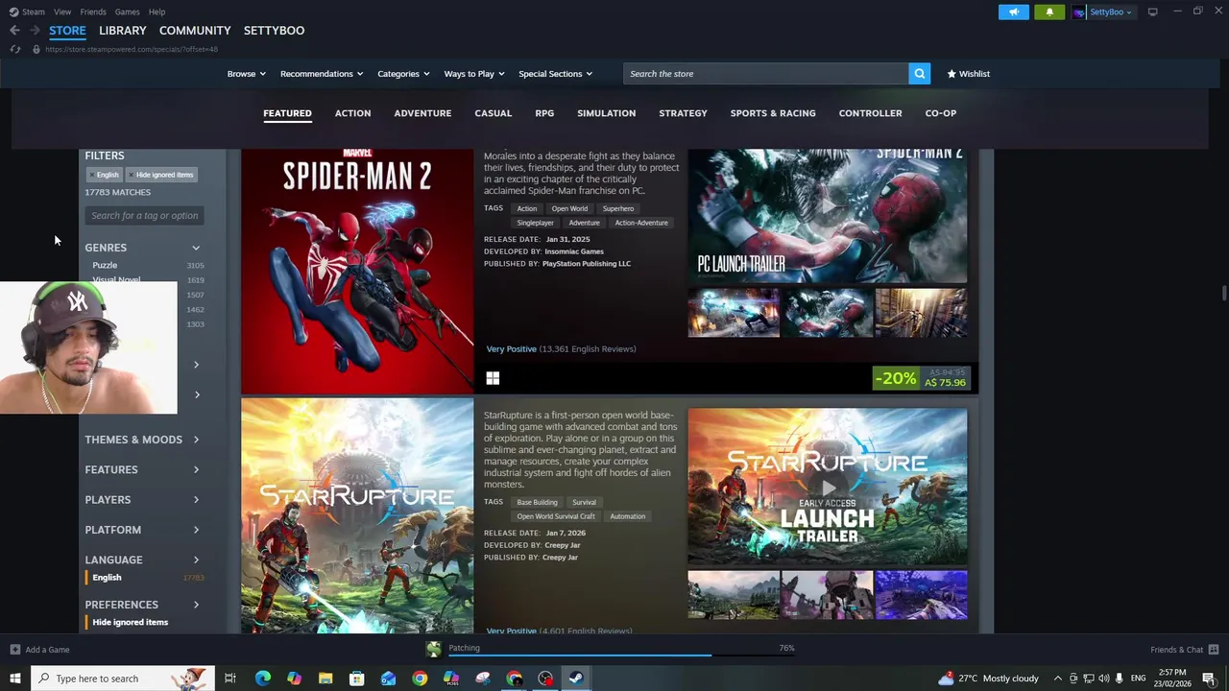Collapse the LANGUAGE filter section
Viewport: 1229px width, 691px height.
tap(142, 560)
